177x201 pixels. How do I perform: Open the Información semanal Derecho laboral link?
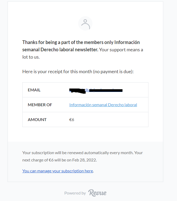[x=103, y=105]
